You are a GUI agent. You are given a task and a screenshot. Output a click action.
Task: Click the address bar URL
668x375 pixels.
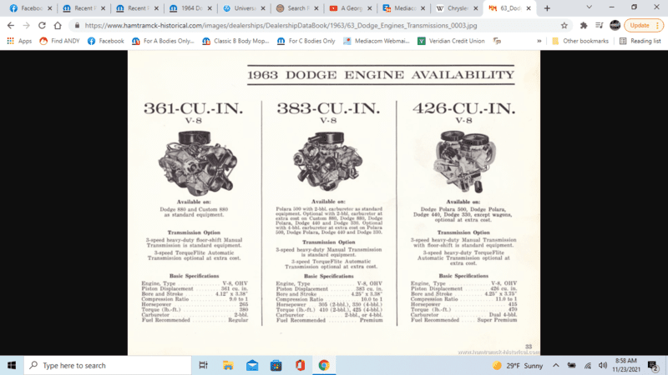281,26
